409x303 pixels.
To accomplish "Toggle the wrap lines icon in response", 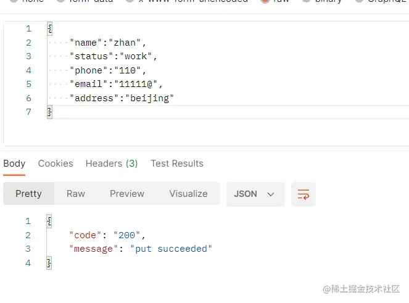I will (x=304, y=194).
